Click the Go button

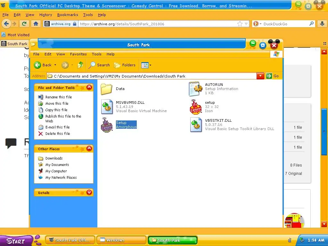click(273, 76)
